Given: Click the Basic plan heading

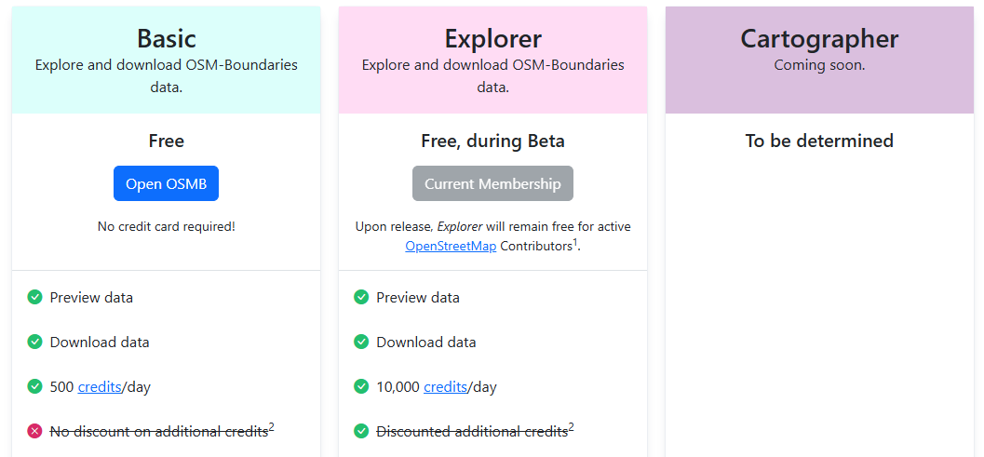Looking at the screenshot, I should pyautogui.click(x=166, y=38).
